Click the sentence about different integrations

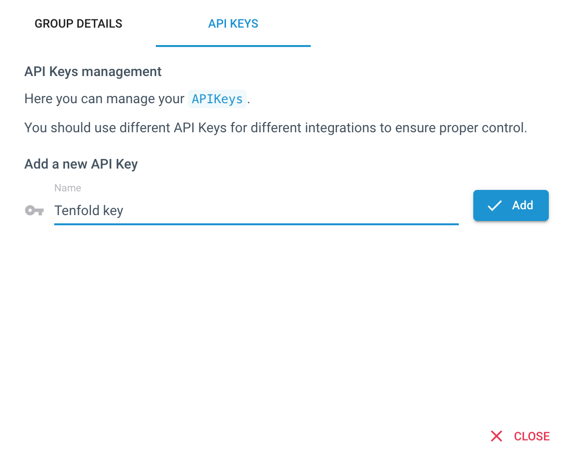pos(275,128)
